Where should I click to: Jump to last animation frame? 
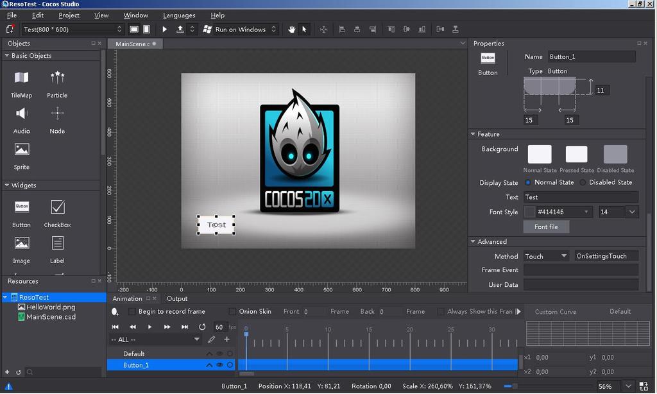tap(184, 327)
